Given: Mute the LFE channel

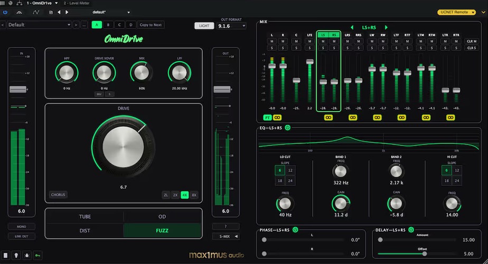Looking at the screenshot, I should (x=309, y=41).
